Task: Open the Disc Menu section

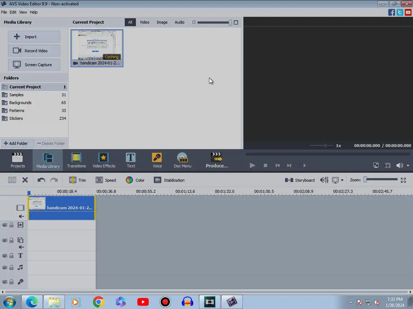Action: pos(182,160)
